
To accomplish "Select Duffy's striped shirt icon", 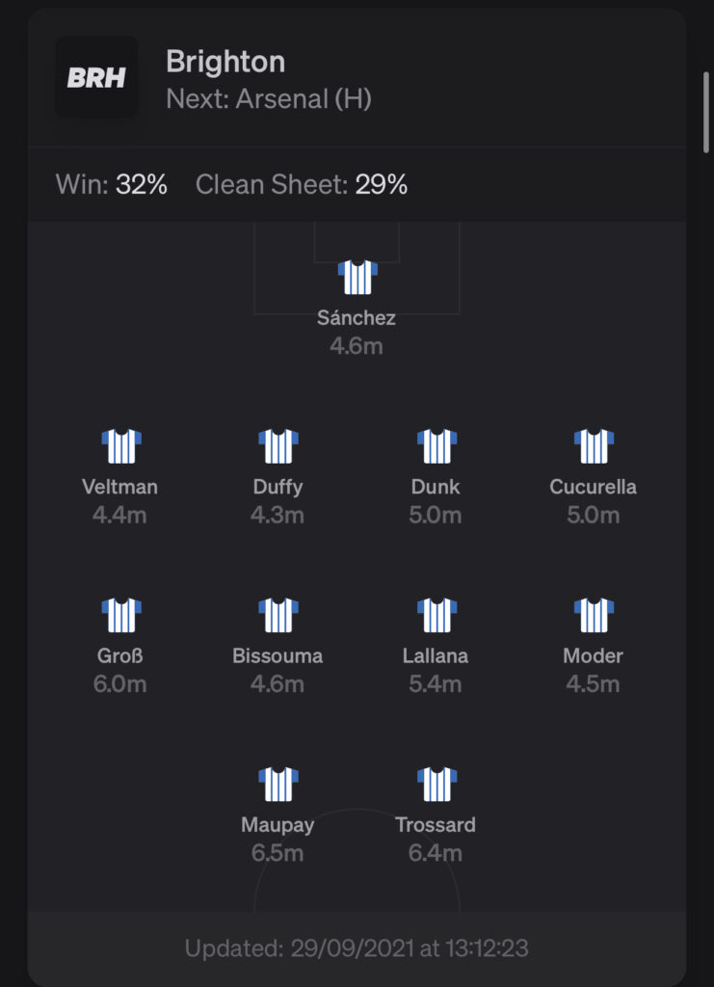I will tap(278, 446).
